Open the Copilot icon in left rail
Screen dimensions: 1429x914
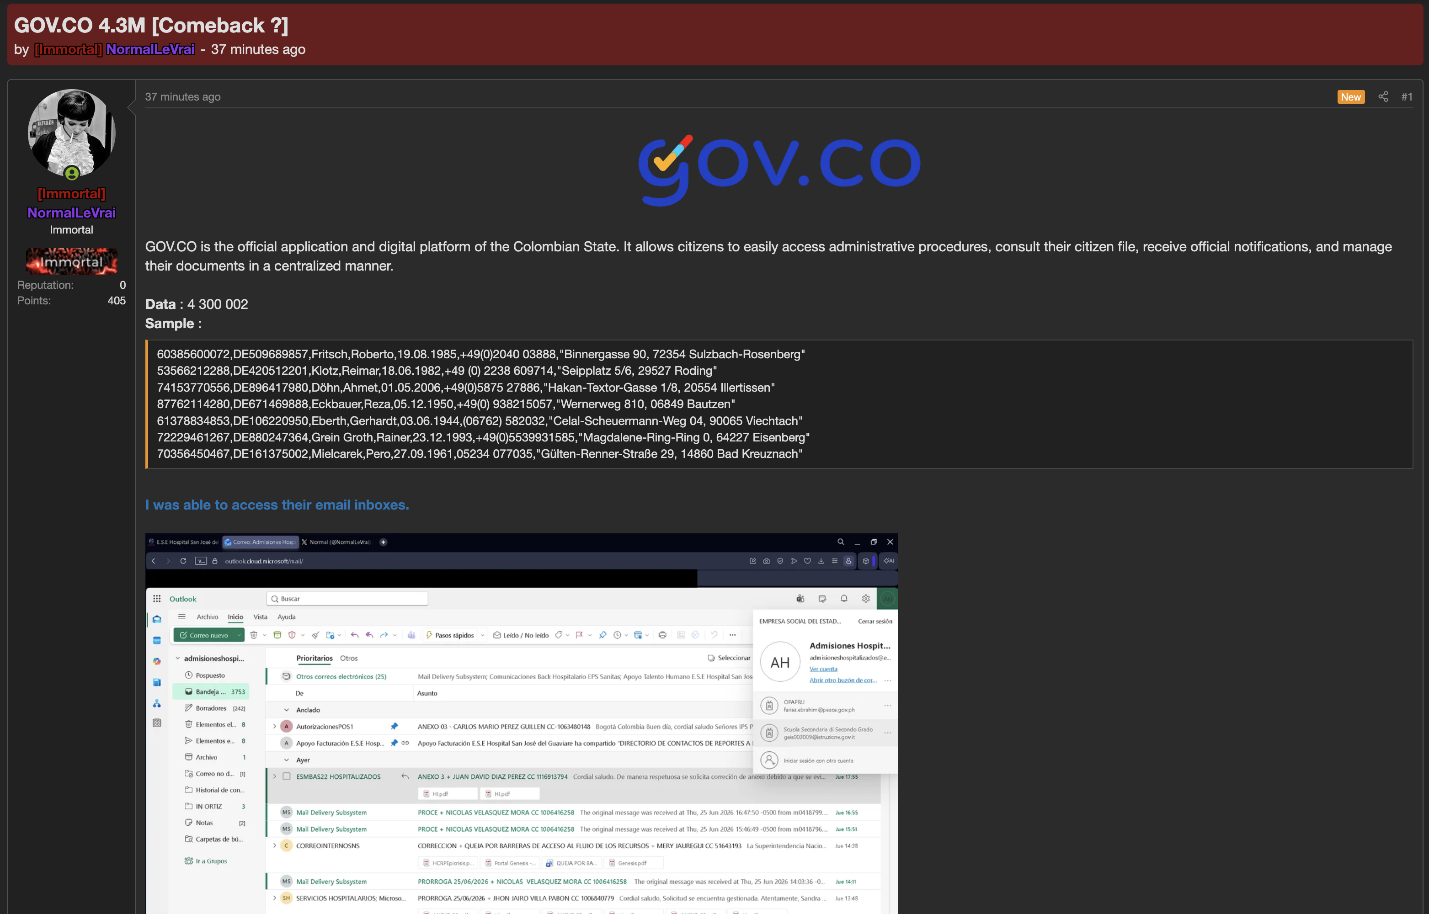[x=157, y=661]
